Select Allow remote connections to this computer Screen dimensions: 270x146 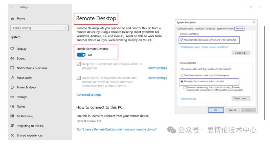tap(182, 82)
